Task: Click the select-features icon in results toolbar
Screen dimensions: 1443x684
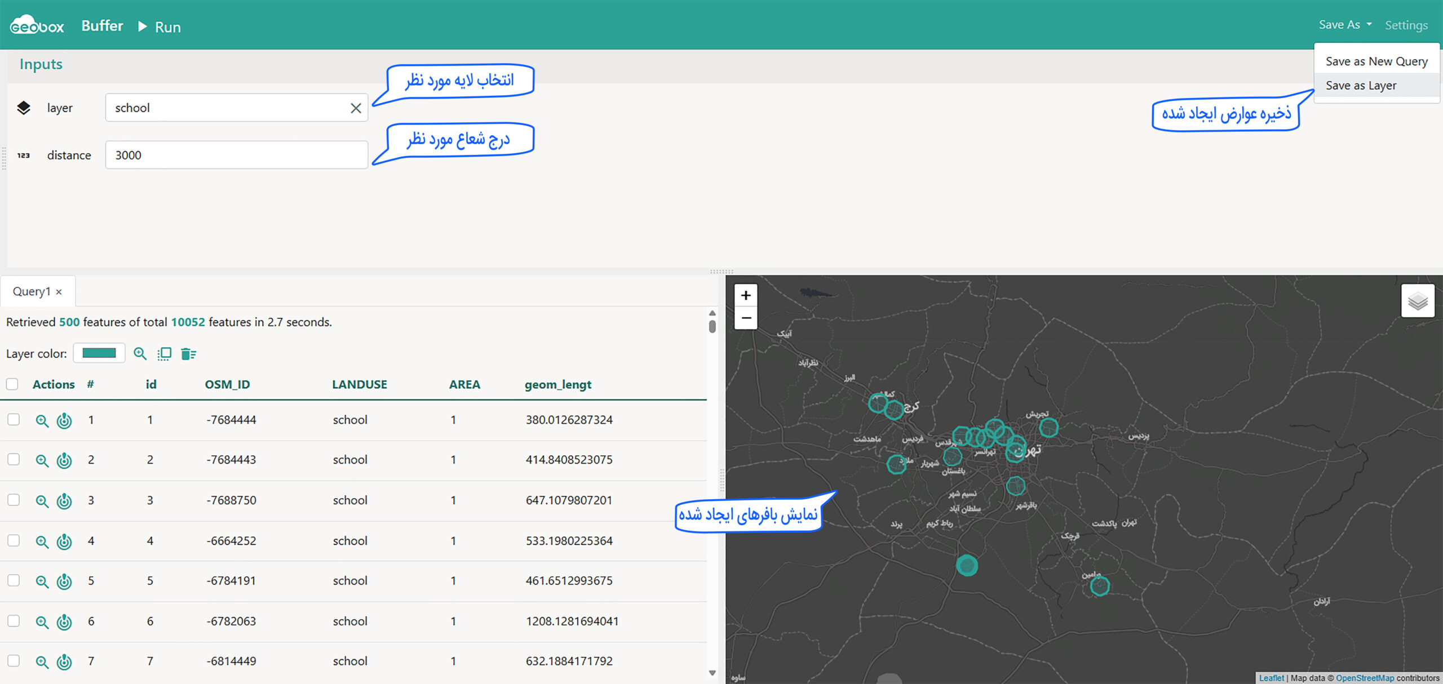Action: click(164, 354)
